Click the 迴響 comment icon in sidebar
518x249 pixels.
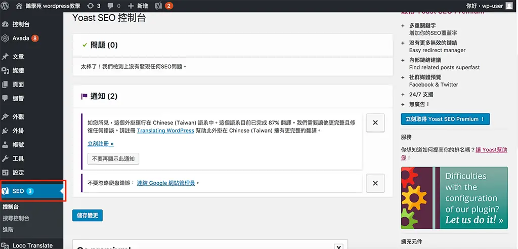[5, 98]
